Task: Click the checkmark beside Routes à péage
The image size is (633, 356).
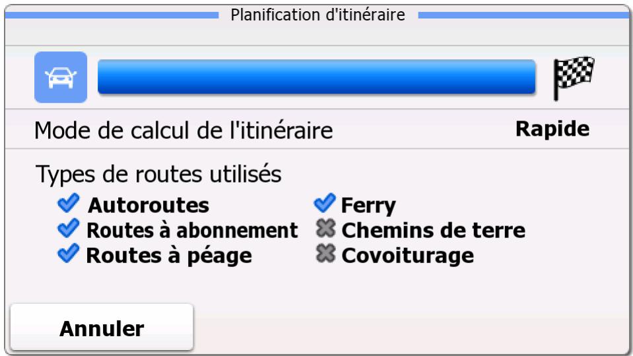Action: [x=67, y=255]
